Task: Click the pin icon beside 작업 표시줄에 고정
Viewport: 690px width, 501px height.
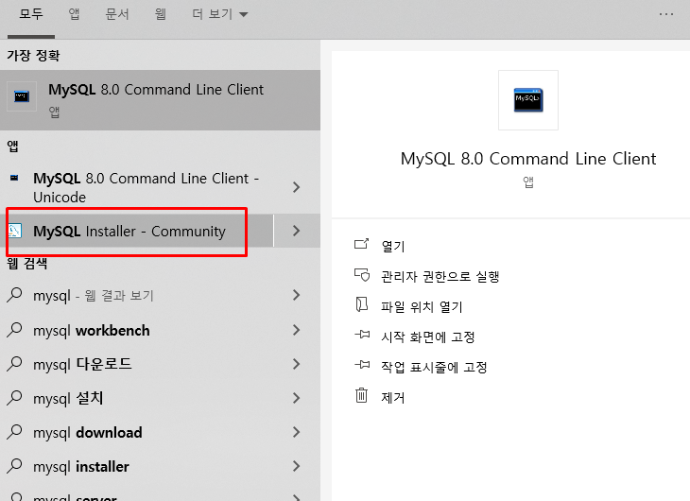Action: click(362, 365)
